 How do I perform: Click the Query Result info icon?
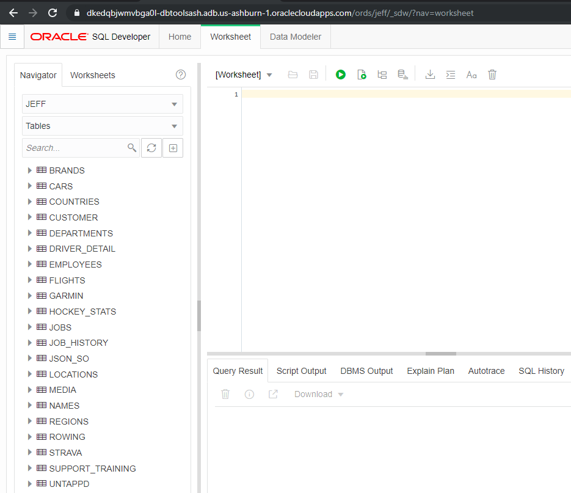[x=249, y=394]
